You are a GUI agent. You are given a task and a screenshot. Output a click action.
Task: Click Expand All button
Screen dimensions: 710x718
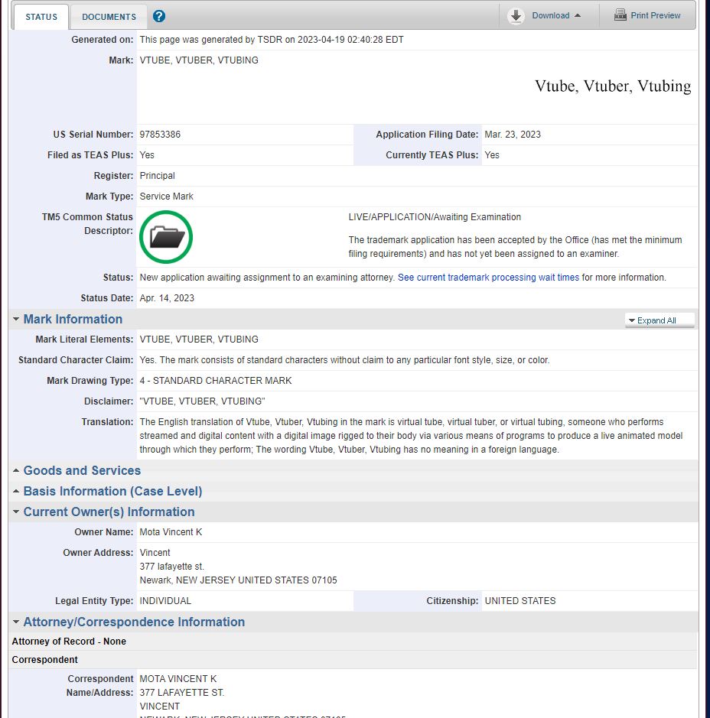pos(660,320)
